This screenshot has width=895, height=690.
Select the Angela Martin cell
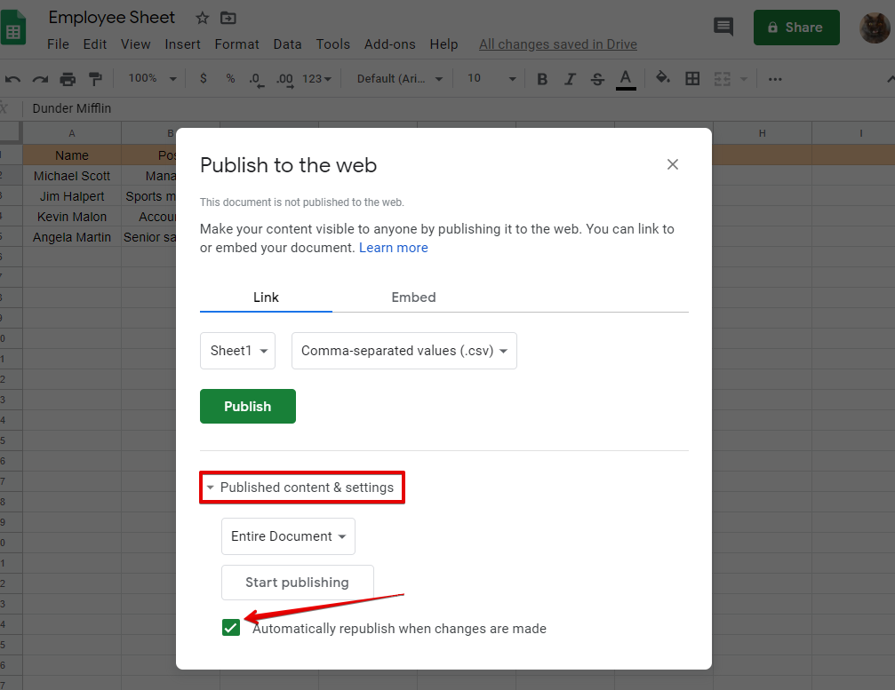[72, 237]
